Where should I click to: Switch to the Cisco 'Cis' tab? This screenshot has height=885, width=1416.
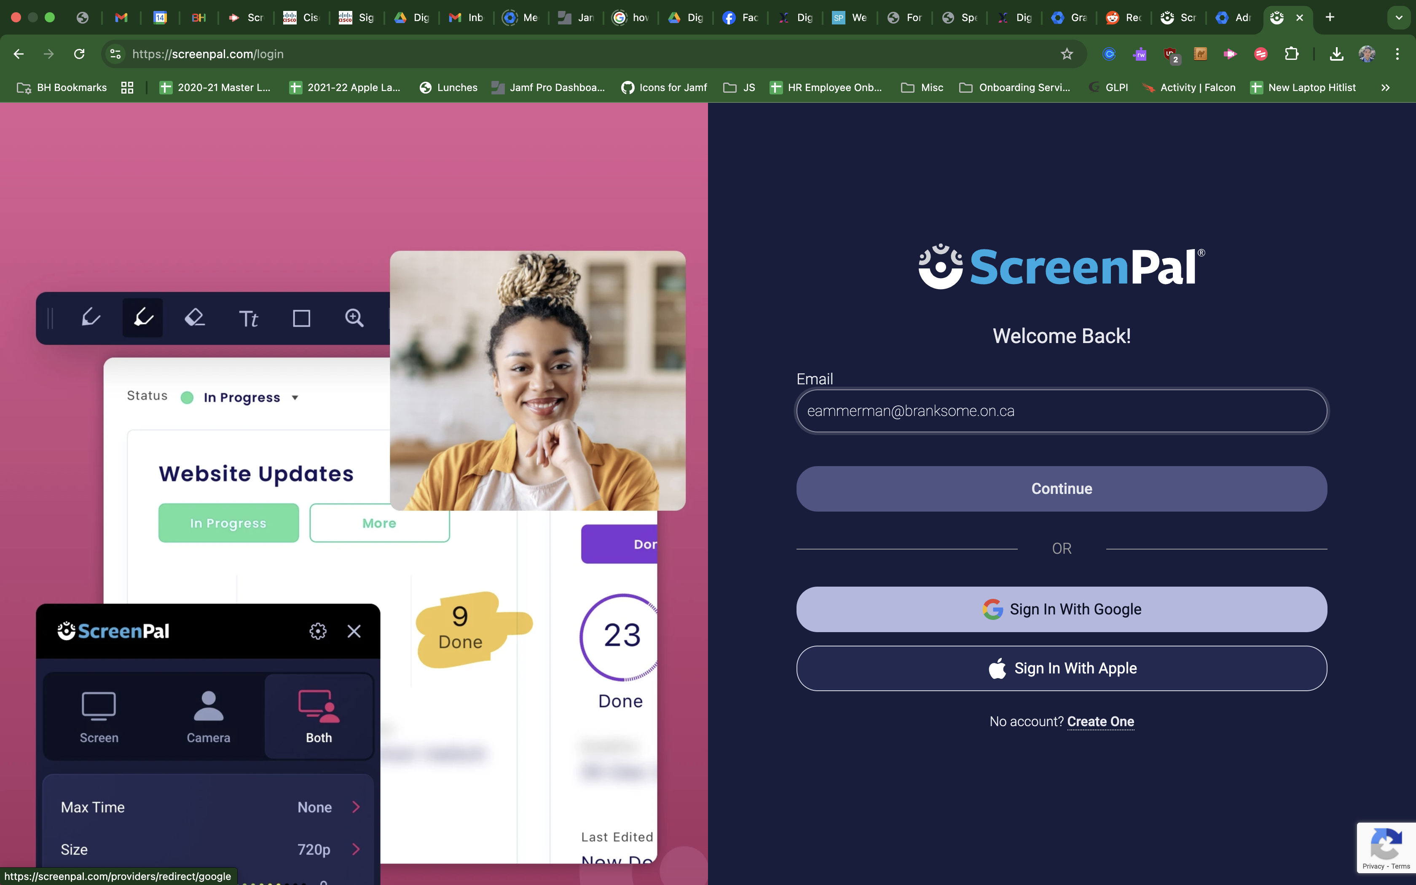[x=301, y=18]
